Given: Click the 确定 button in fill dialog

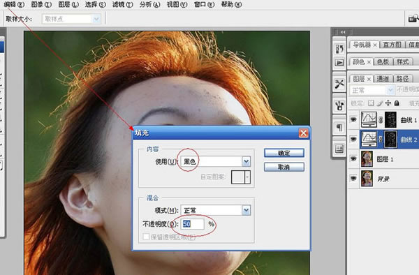Looking at the screenshot, I should tap(284, 153).
